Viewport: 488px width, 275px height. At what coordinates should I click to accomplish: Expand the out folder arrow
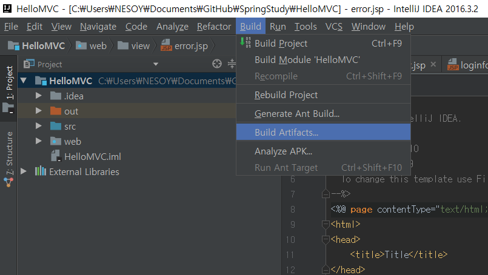point(39,111)
